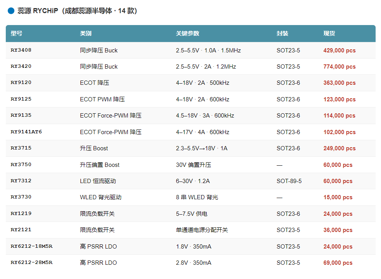Click category 升压 Boost
This screenshot has height=279, width=381.
point(94,148)
